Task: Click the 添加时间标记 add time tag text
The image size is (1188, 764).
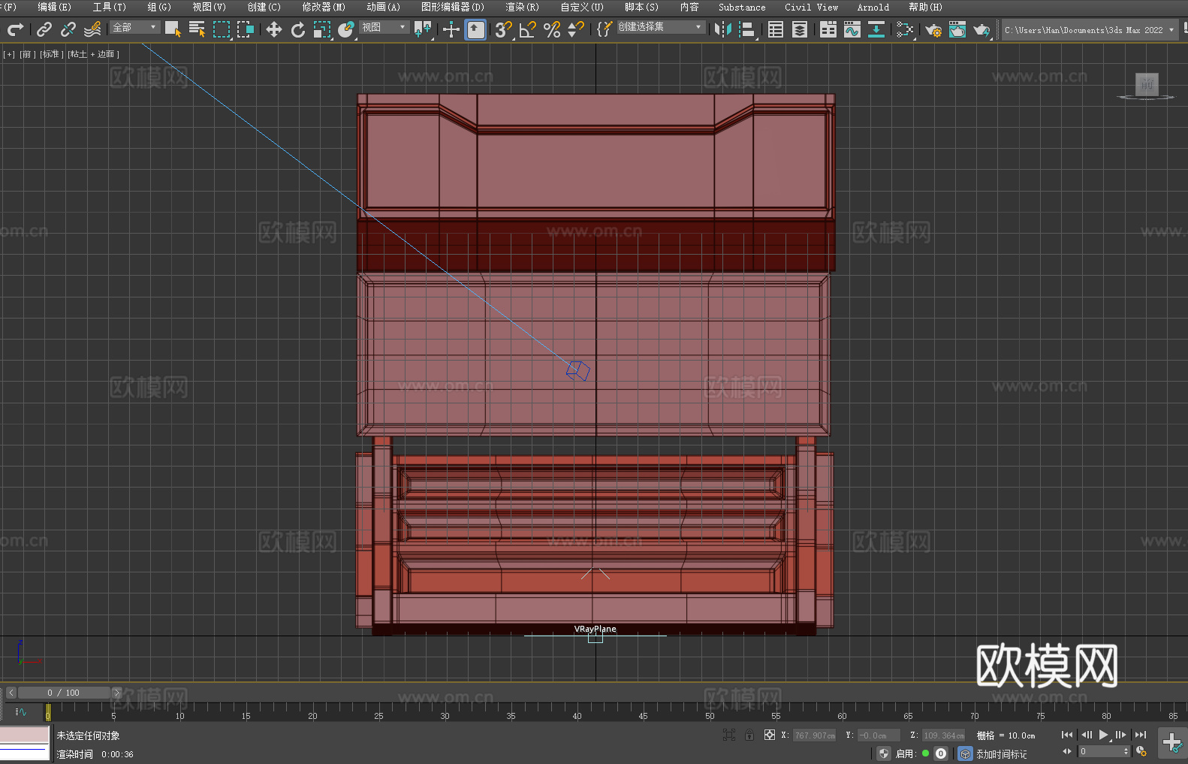Action: [1002, 753]
